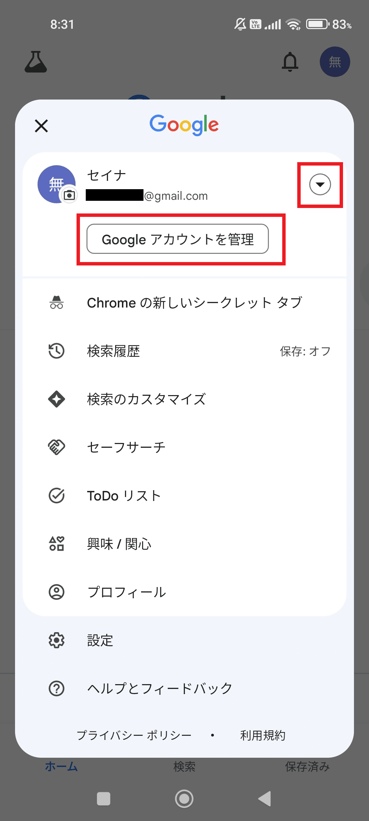369x821 pixels.
Task: Open the Labs flask icon
Action: [x=36, y=62]
